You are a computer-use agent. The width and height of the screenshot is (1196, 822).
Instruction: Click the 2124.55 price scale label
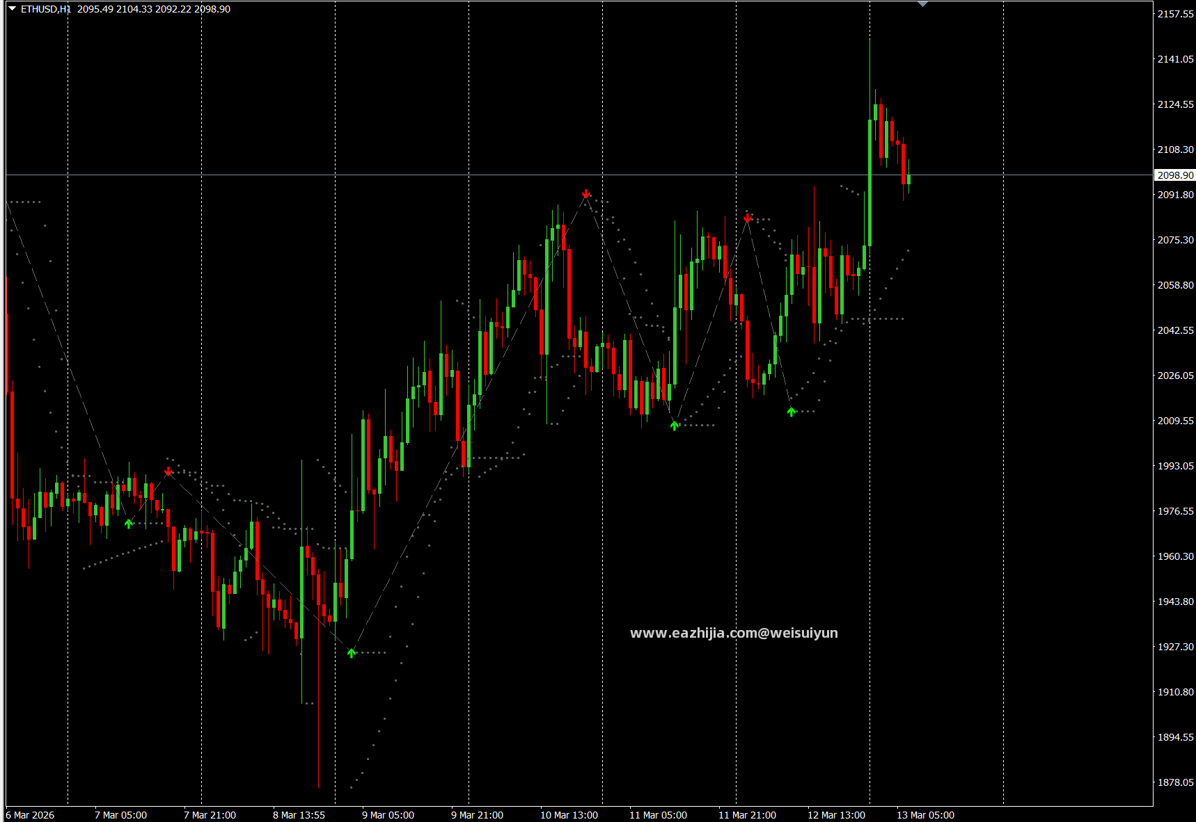1175,104
